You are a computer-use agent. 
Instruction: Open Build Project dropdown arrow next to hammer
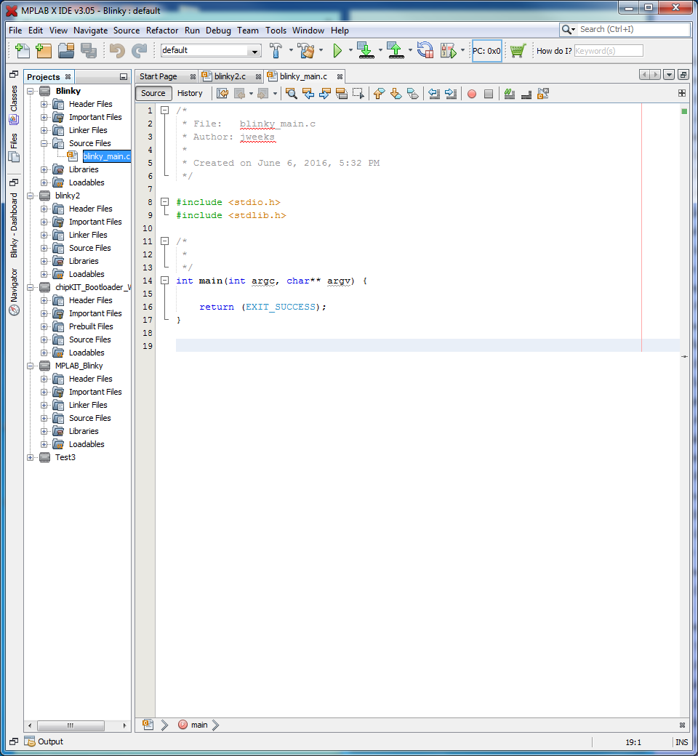coord(291,50)
